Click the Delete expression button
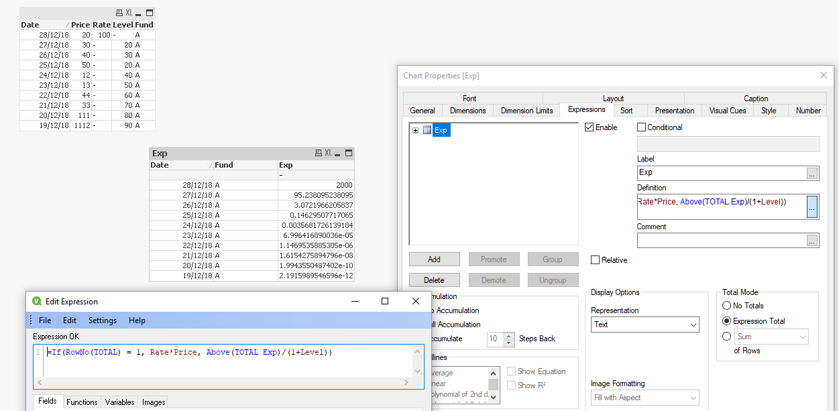This screenshot has height=411, width=839. pyautogui.click(x=434, y=280)
